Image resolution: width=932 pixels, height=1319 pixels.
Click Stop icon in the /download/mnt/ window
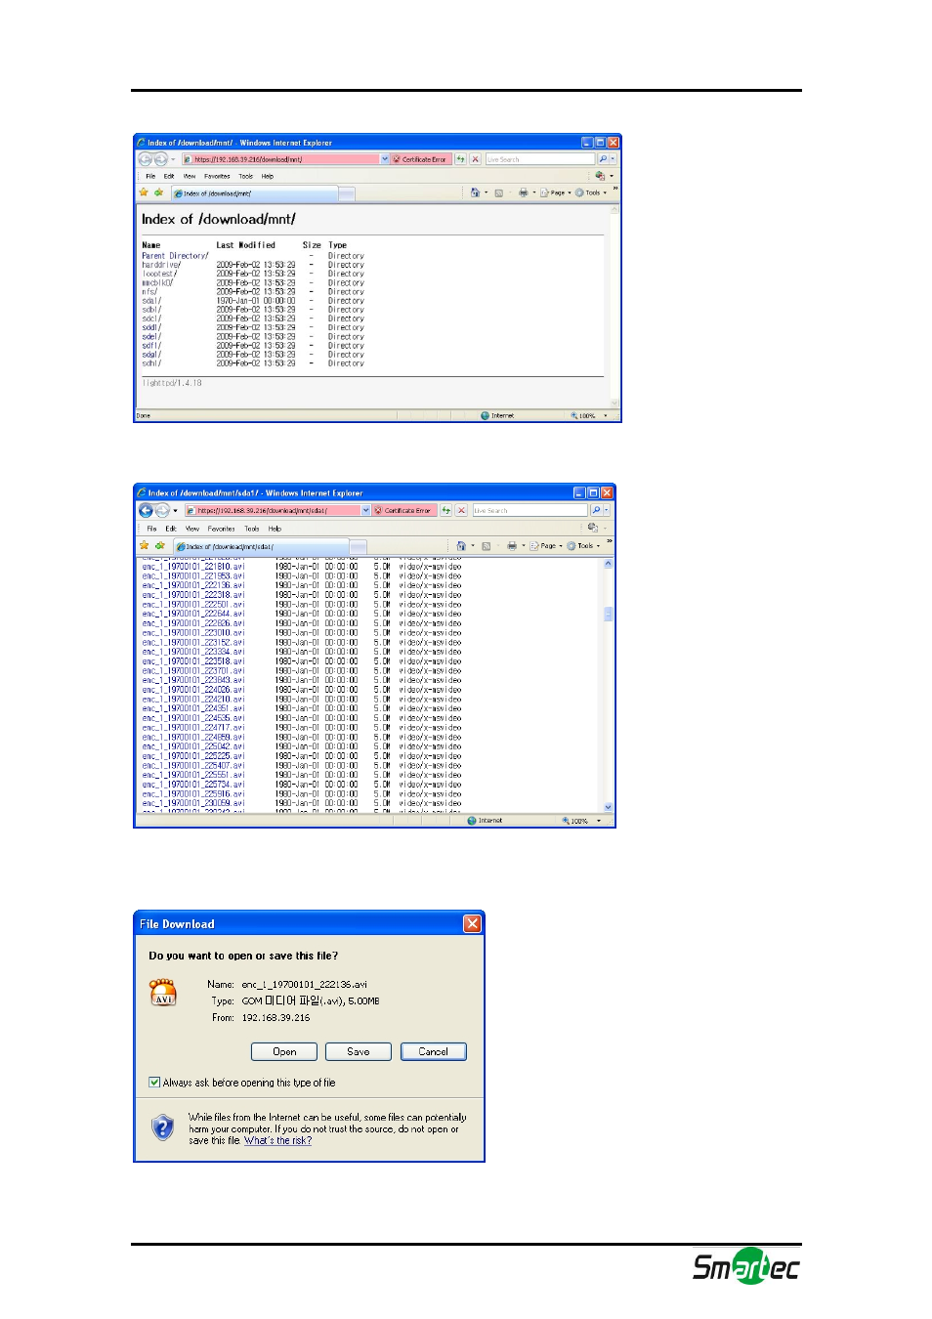[475, 159]
